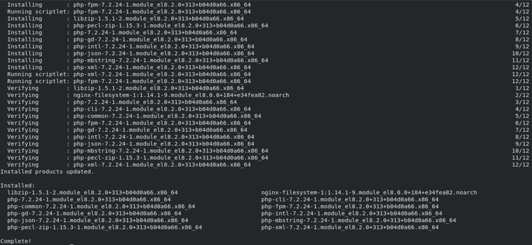Click php-pecl-zip package in Installed summary list
Image resolution: width=532 pixels, height=245 pixels.
(x=104, y=227)
